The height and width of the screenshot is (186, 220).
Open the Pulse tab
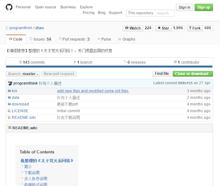(x=104, y=39)
